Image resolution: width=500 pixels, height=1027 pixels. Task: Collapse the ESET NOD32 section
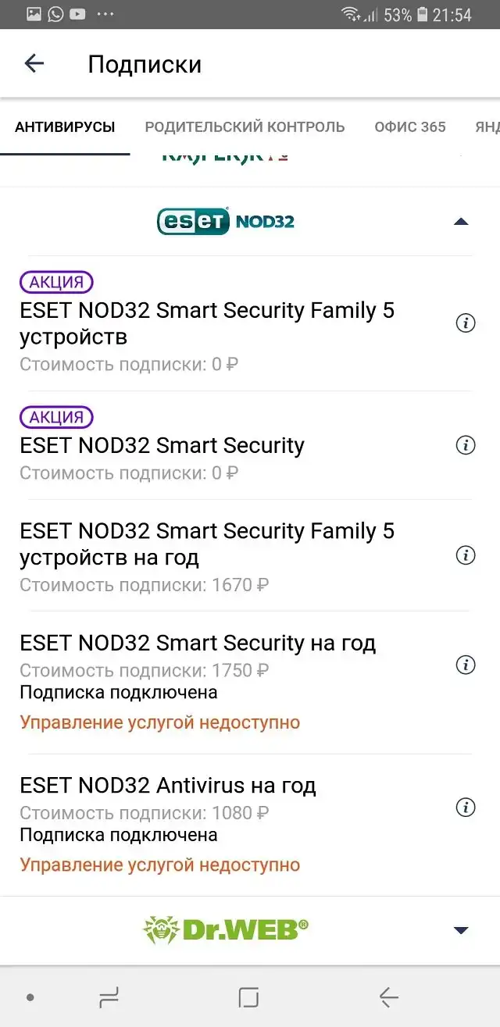(461, 222)
